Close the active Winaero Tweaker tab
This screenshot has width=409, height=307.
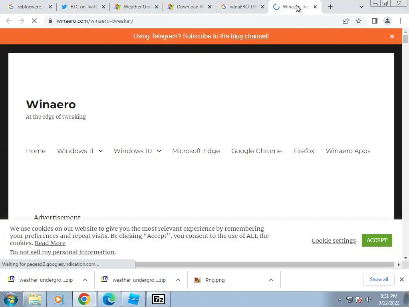coord(315,7)
